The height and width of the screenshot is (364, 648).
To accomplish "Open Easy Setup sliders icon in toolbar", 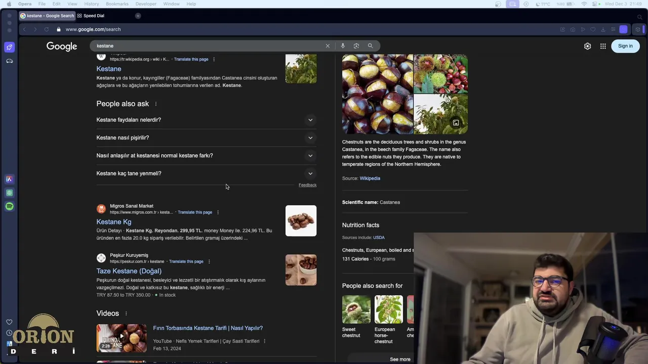I will coord(613,29).
